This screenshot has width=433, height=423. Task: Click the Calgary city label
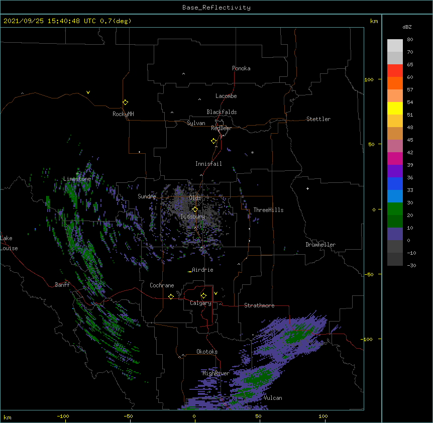tap(200, 303)
